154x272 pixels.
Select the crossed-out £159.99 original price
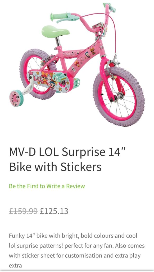[x=23, y=211]
